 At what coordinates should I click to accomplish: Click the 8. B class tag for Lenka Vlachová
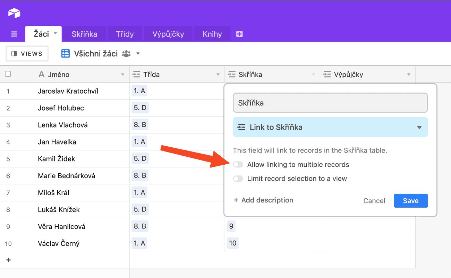click(x=140, y=125)
